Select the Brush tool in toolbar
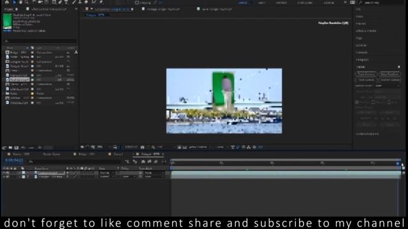The width and height of the screenshot is (408, 229). click(74, 3)
